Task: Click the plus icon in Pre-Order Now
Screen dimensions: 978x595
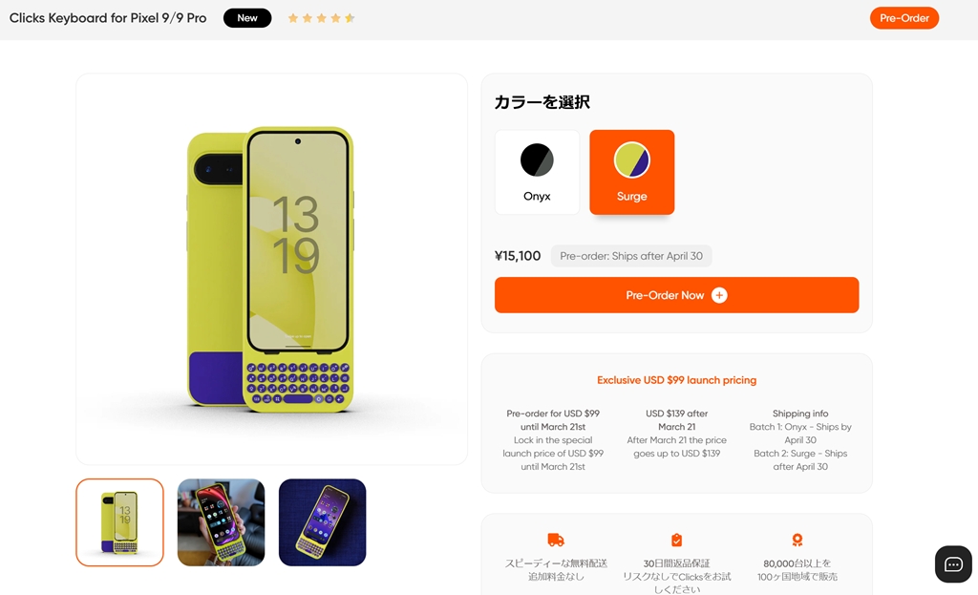Action: coord(719,295)
